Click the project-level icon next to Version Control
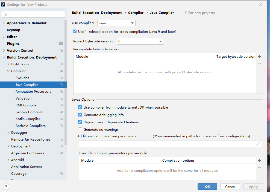The image size is (270, 192). 61,51
